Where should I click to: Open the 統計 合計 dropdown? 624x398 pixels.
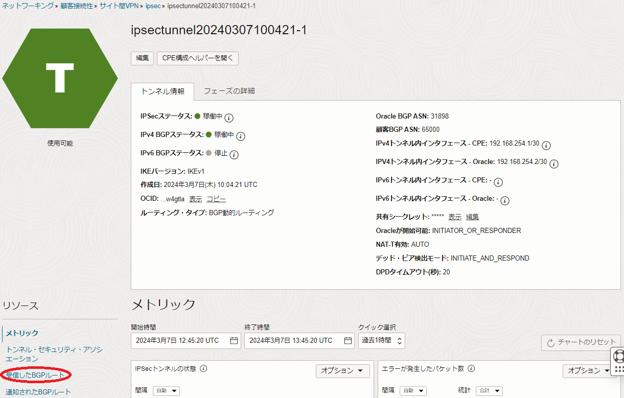pos(489,391)
